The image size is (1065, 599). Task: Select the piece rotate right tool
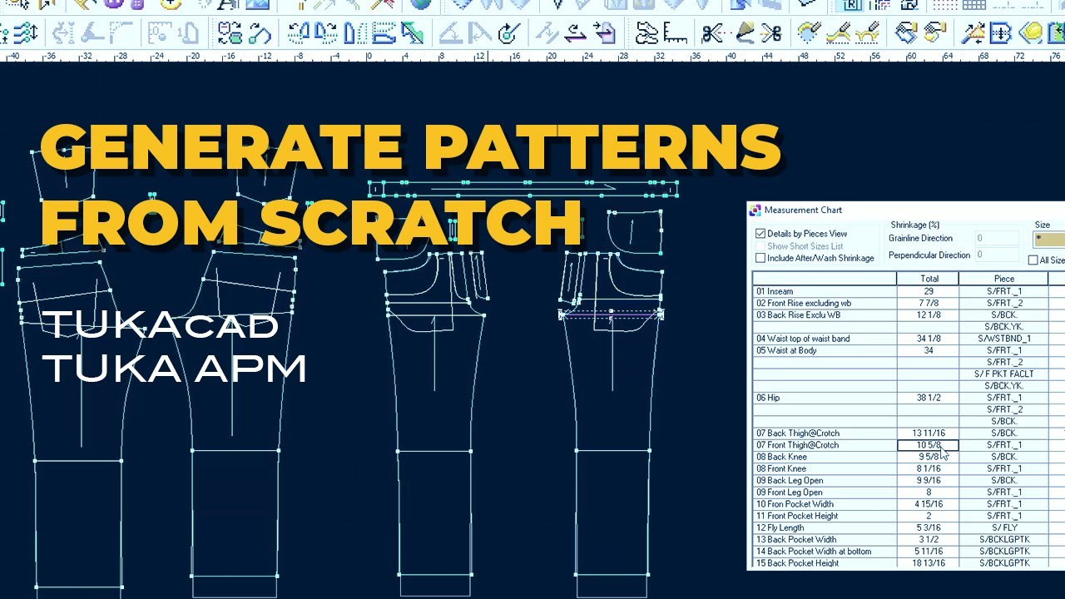(x=325, y=33)
